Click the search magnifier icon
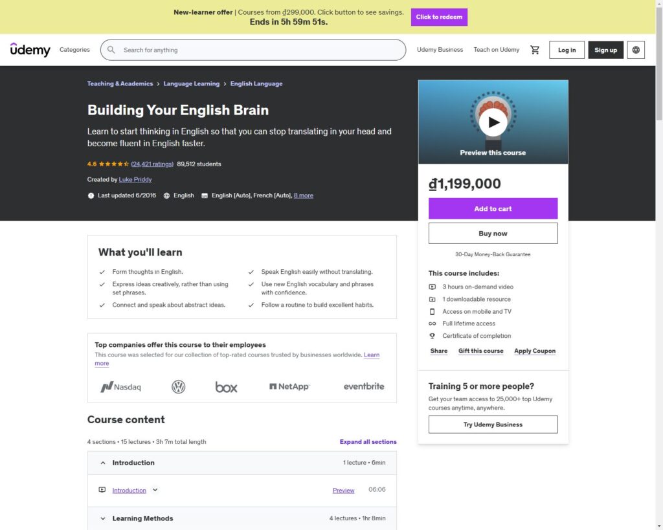The height and width of the screenshot is (530, 663). [111, 50]
